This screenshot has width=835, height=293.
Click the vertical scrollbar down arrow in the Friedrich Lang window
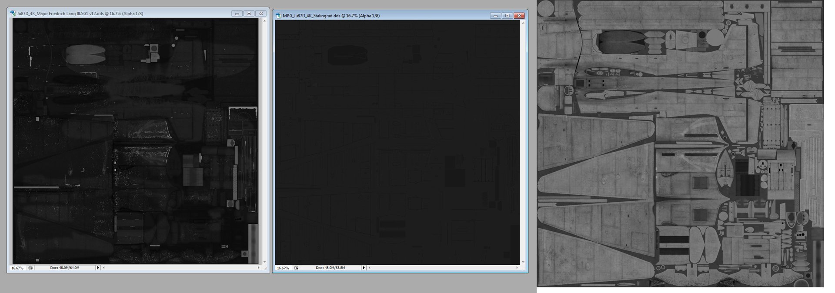click(264, 262)
